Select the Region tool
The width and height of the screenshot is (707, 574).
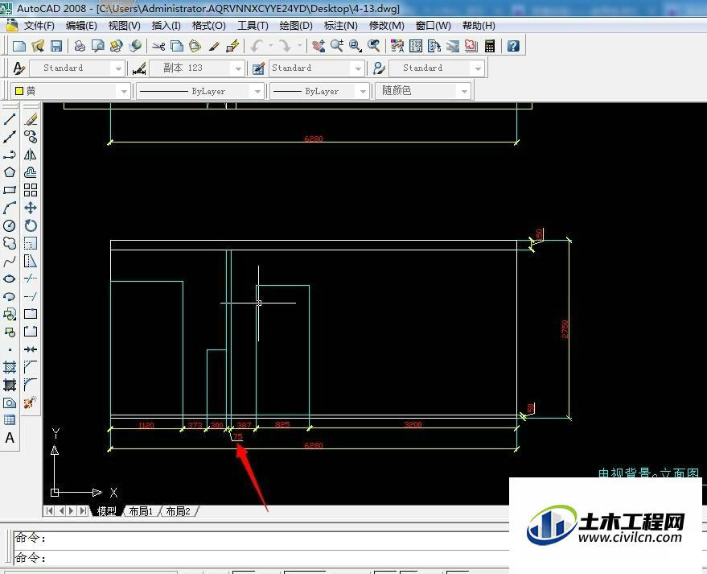10,403
